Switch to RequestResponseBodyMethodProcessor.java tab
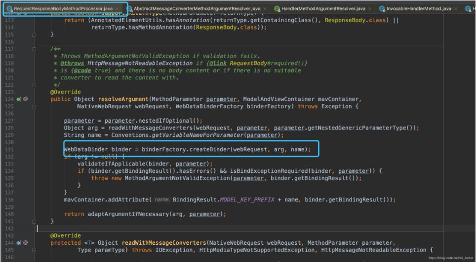The width and height of the screenshot is (476, 262). [63, 9]
